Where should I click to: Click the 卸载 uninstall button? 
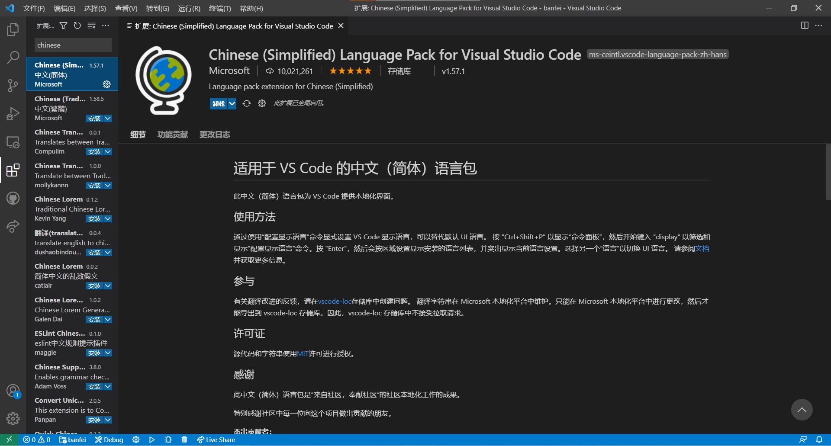219,103
